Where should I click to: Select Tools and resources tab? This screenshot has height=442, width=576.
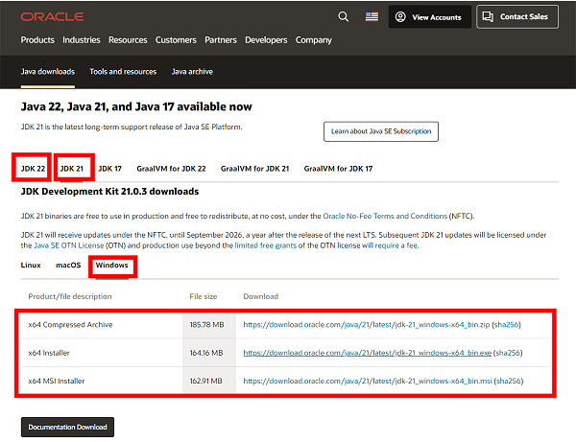[123, 72]
